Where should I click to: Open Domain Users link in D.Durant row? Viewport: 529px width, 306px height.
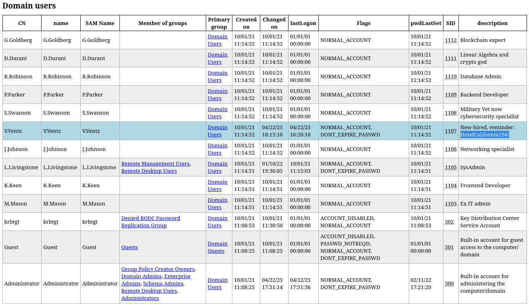point(217,58)
